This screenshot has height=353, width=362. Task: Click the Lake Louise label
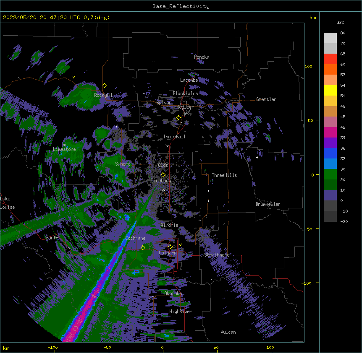click(8, 203)
